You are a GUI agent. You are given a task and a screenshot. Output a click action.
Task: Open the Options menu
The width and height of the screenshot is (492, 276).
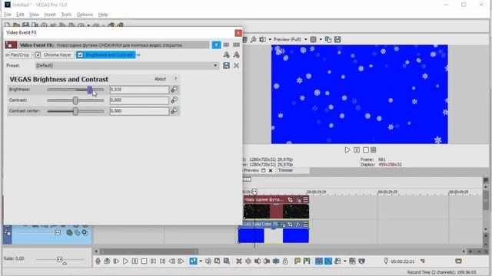[x=85, y=15]
